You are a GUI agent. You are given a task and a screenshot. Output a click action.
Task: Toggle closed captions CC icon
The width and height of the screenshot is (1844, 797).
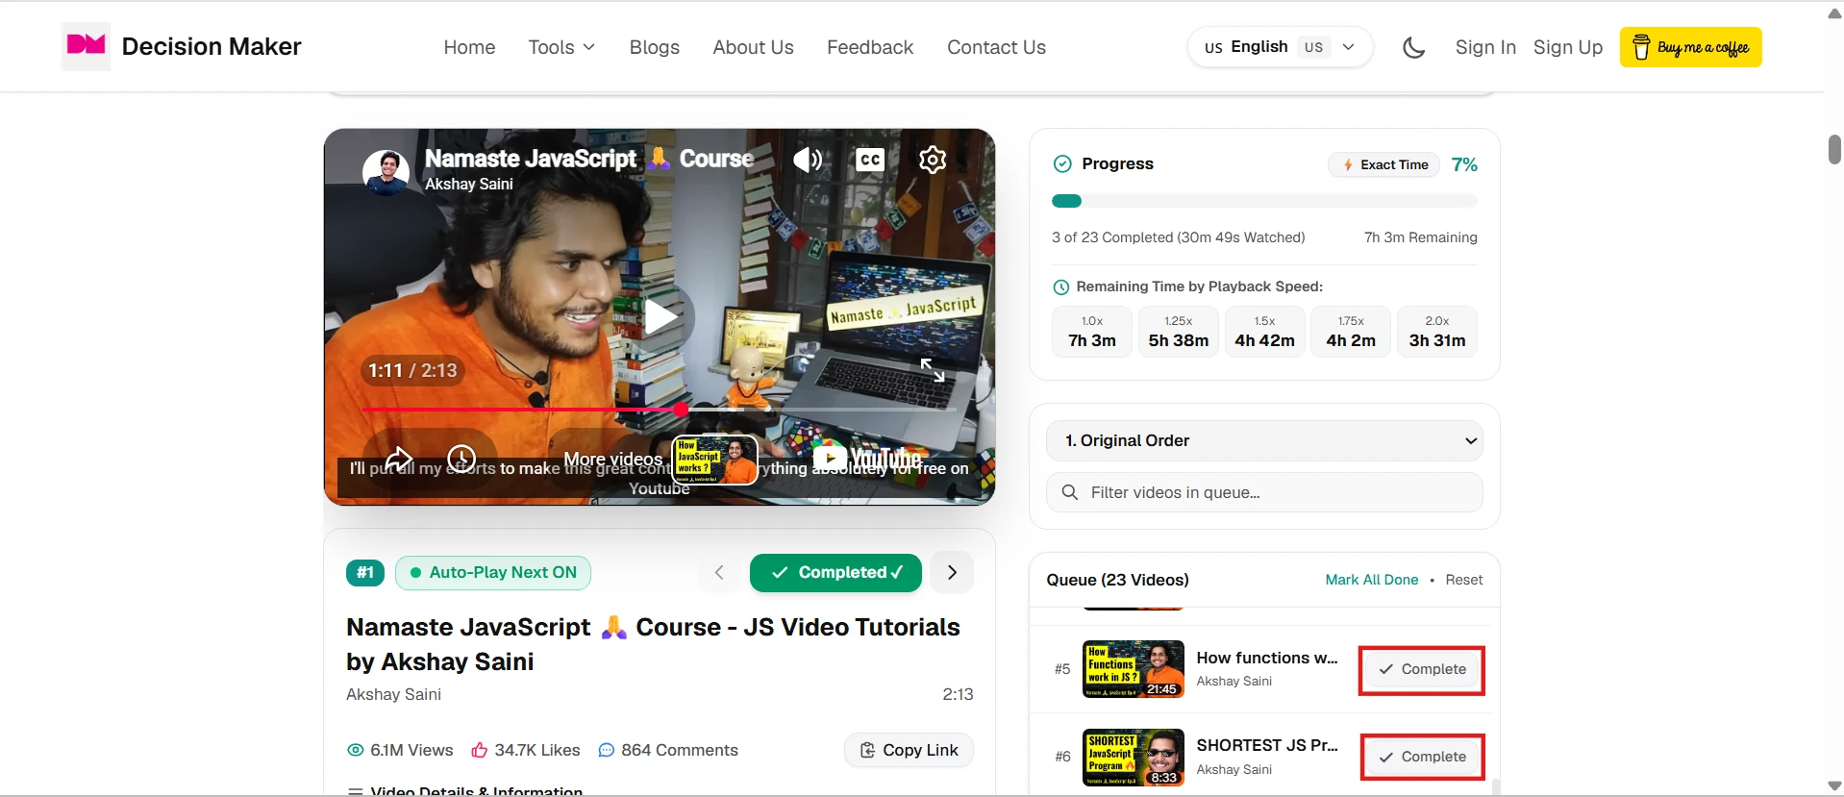870,160
